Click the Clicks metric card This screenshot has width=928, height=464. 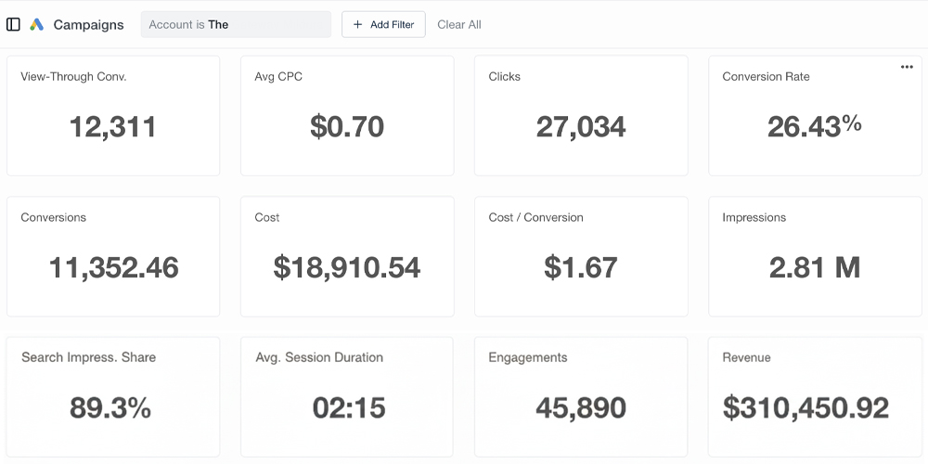[581, 116]
